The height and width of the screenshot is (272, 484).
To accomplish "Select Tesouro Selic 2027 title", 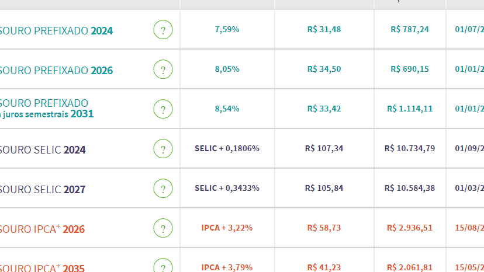I will tap(43, 189).
